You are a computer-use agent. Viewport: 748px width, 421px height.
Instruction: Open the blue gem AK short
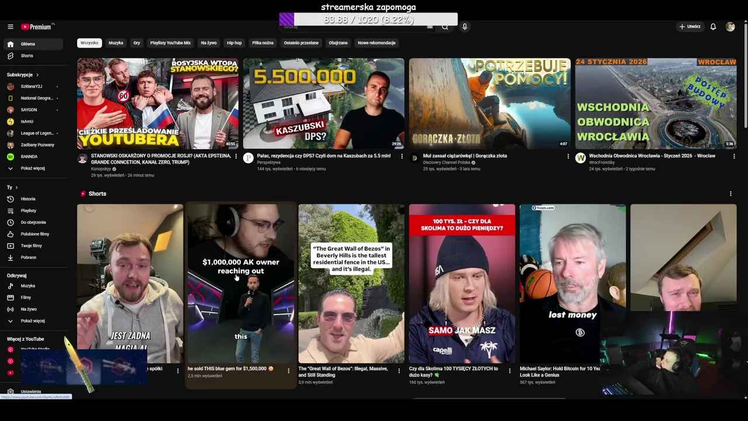tap(241, 284)
